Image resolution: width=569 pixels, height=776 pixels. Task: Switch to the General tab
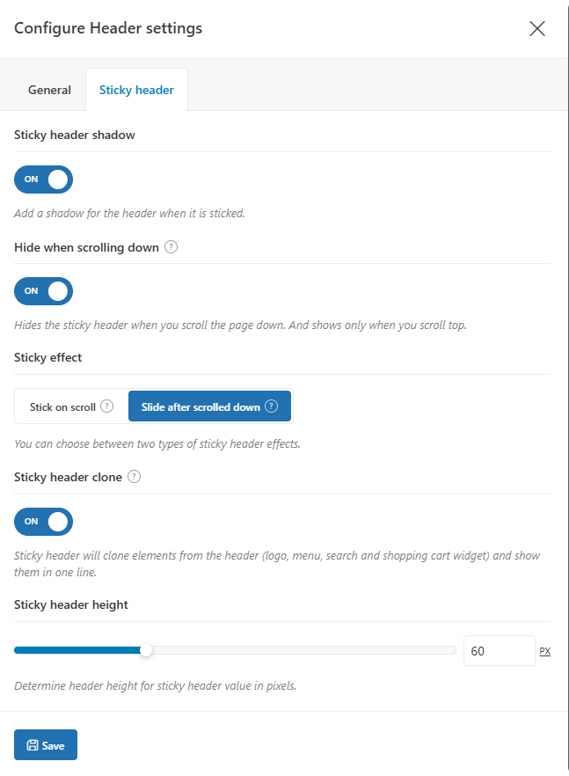[x=49, y=90]
